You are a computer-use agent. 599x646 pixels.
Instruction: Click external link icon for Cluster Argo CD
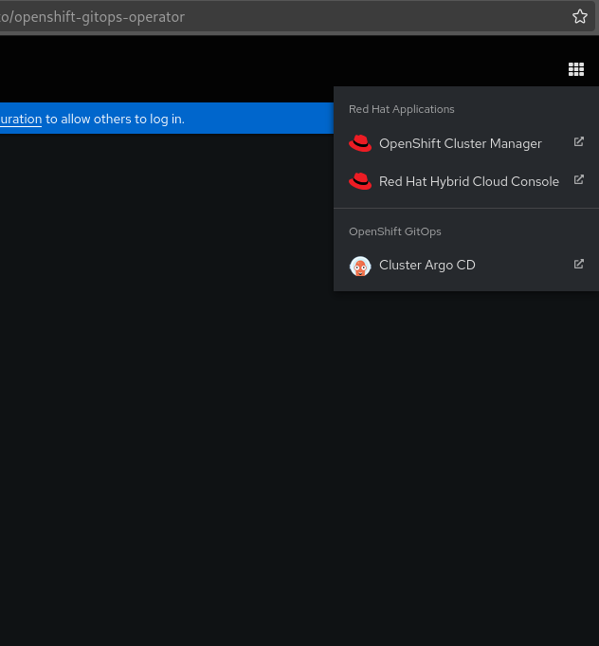[x=579, y=264]
